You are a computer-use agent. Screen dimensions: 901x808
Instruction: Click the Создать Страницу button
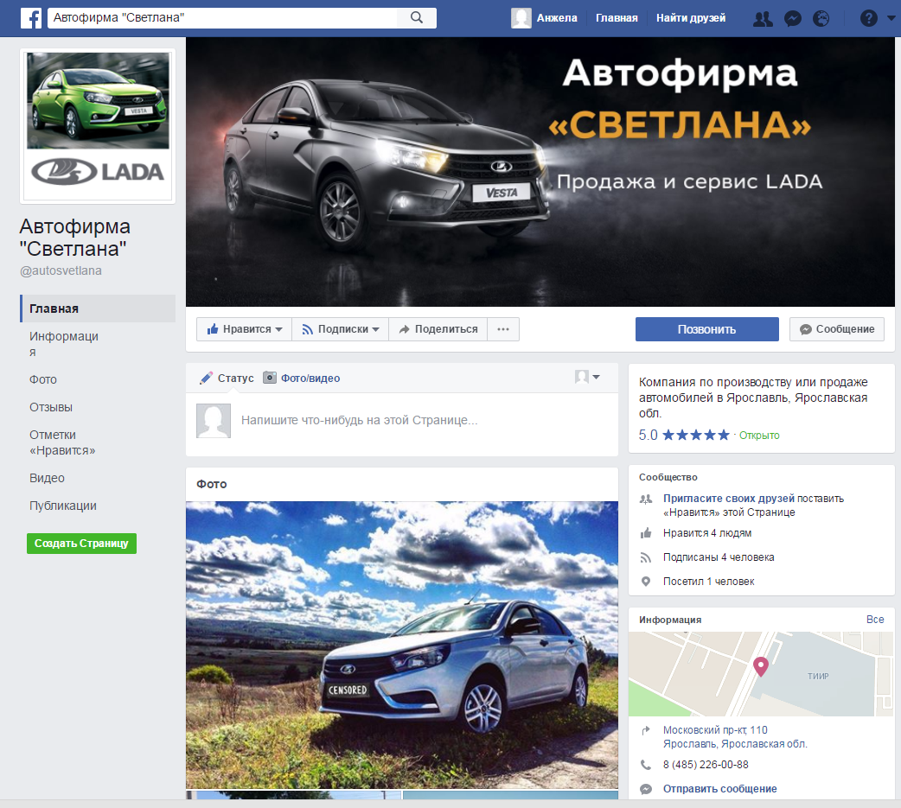coord(81,544)
